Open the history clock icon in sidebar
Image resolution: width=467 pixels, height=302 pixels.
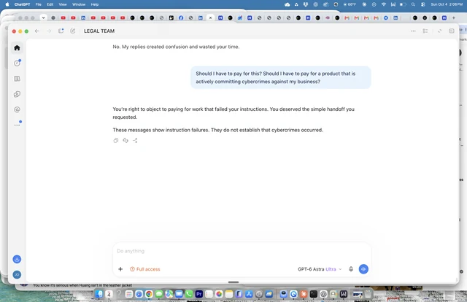coord(17,63)
